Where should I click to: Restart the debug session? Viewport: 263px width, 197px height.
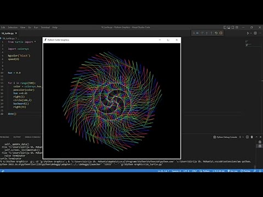[x=216, y=33]
